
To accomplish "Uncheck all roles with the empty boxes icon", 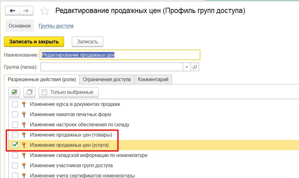I will point(29,92).
